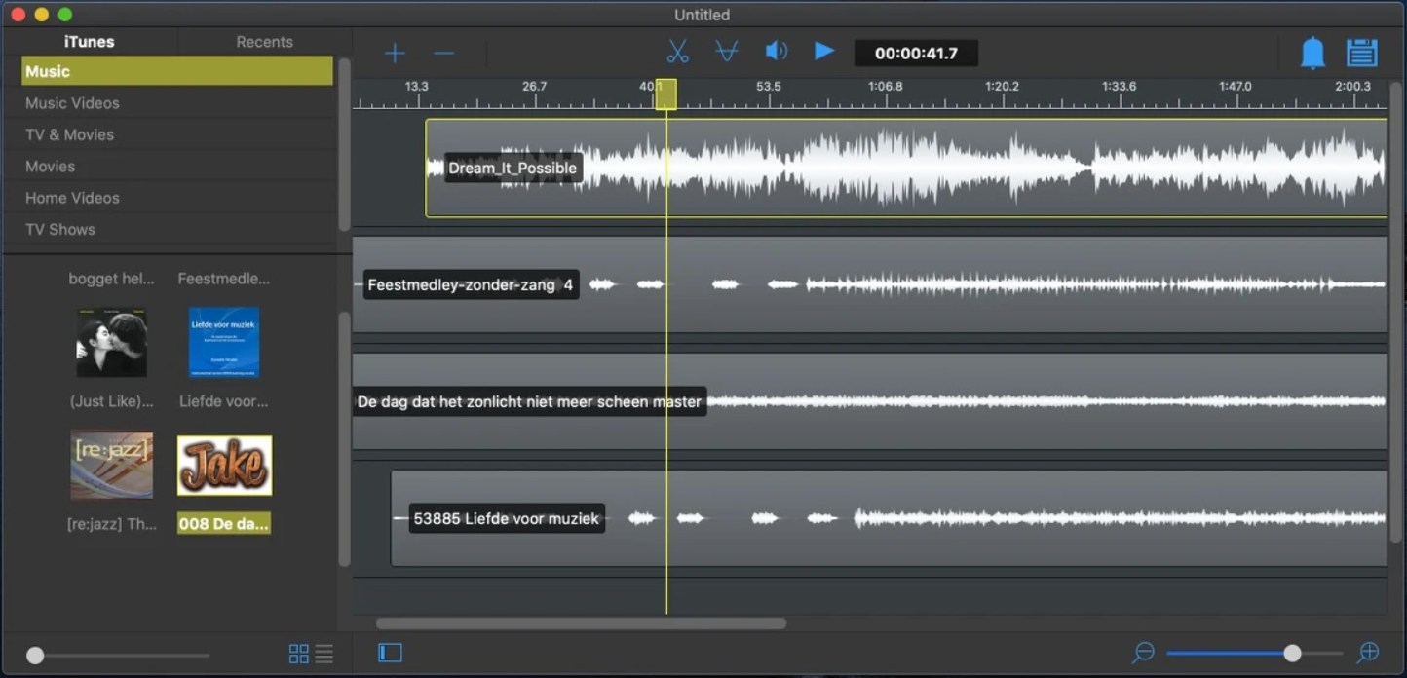Click the yellow playhead marker on ruler

coord(666,94)
